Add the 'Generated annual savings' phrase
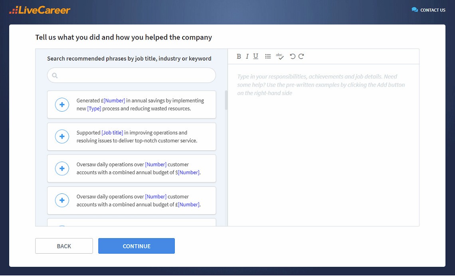 (62, 105)
